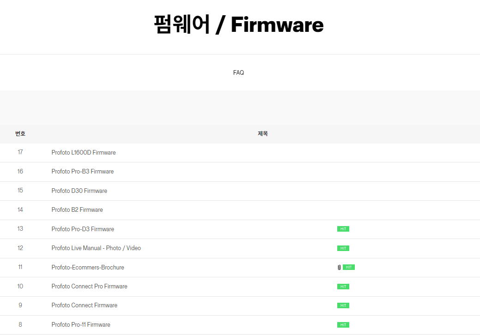Go to the Profoto Connect Pro Firmware post
The width and height of the screenshot is (480, 335).
[89, 287]
